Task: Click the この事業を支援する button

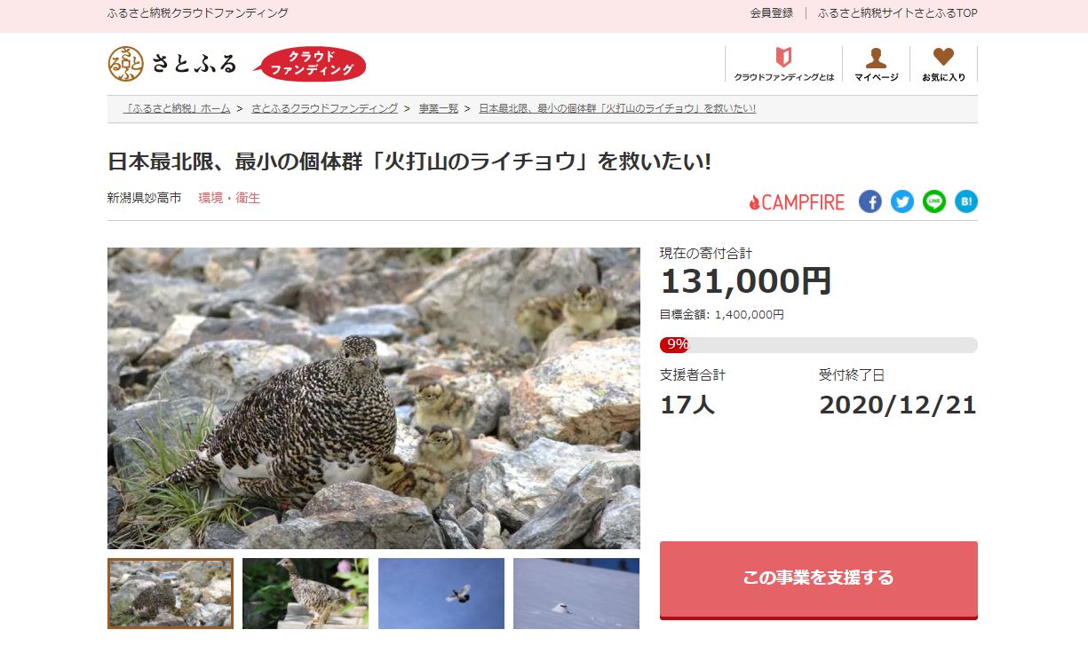Action: tap(819, 579)
